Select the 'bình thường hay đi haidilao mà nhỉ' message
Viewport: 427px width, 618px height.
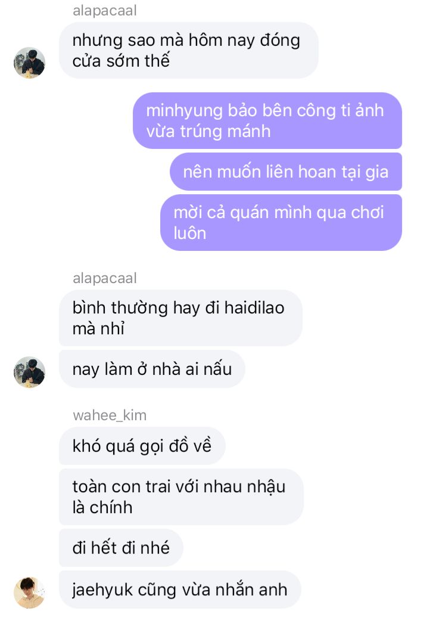(x=181, y=318)
